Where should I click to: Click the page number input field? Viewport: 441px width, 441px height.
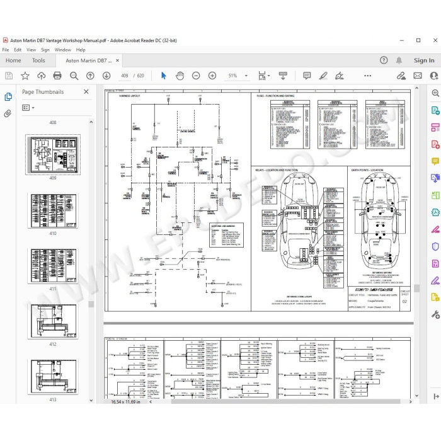click(x=125, y=76)
